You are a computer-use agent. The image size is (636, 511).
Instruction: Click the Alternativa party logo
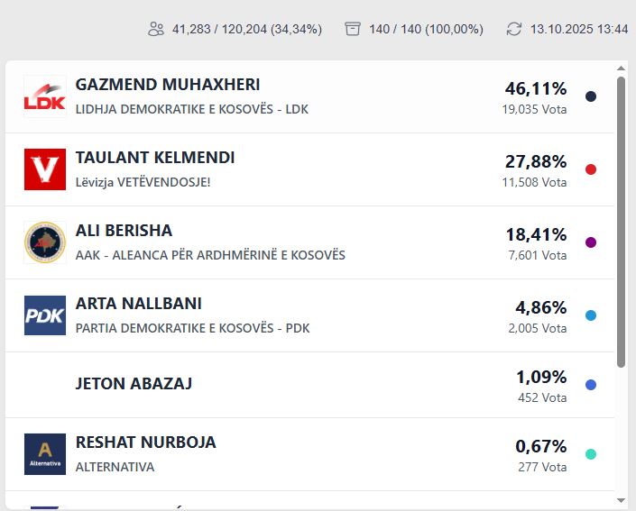45,454
